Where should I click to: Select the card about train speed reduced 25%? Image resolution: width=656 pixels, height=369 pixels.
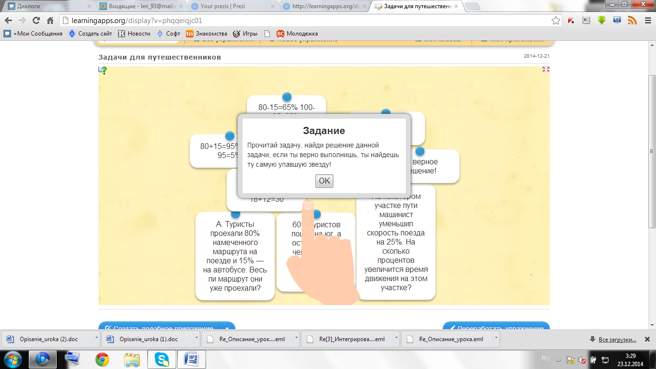pos(396,242)
